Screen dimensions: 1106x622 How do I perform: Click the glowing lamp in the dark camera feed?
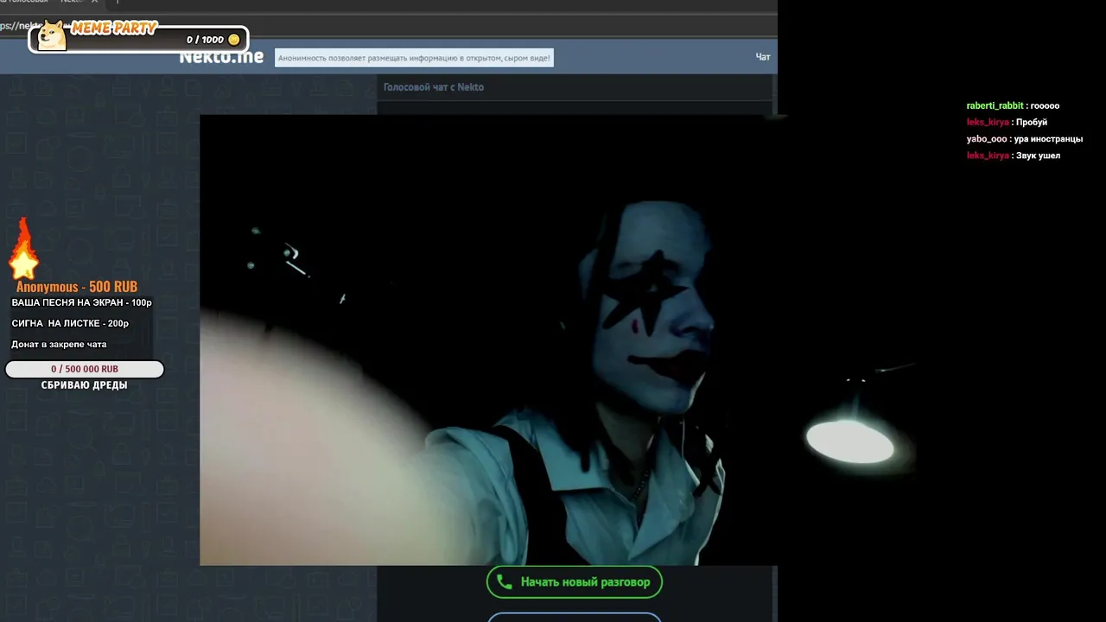point(850,441)
